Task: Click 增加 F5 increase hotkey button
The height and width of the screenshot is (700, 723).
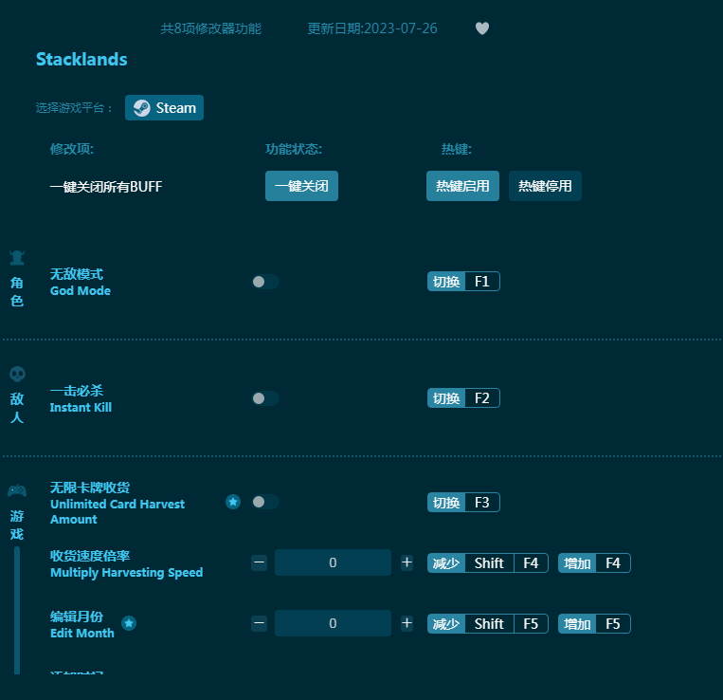Action: tap(594, 624)
